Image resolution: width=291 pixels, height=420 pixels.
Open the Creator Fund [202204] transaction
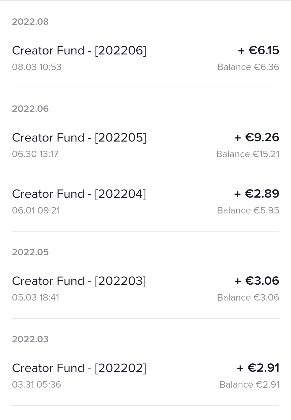point(79,194)
